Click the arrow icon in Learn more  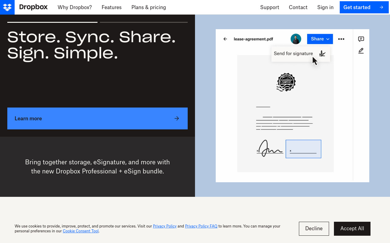[177, 118]
